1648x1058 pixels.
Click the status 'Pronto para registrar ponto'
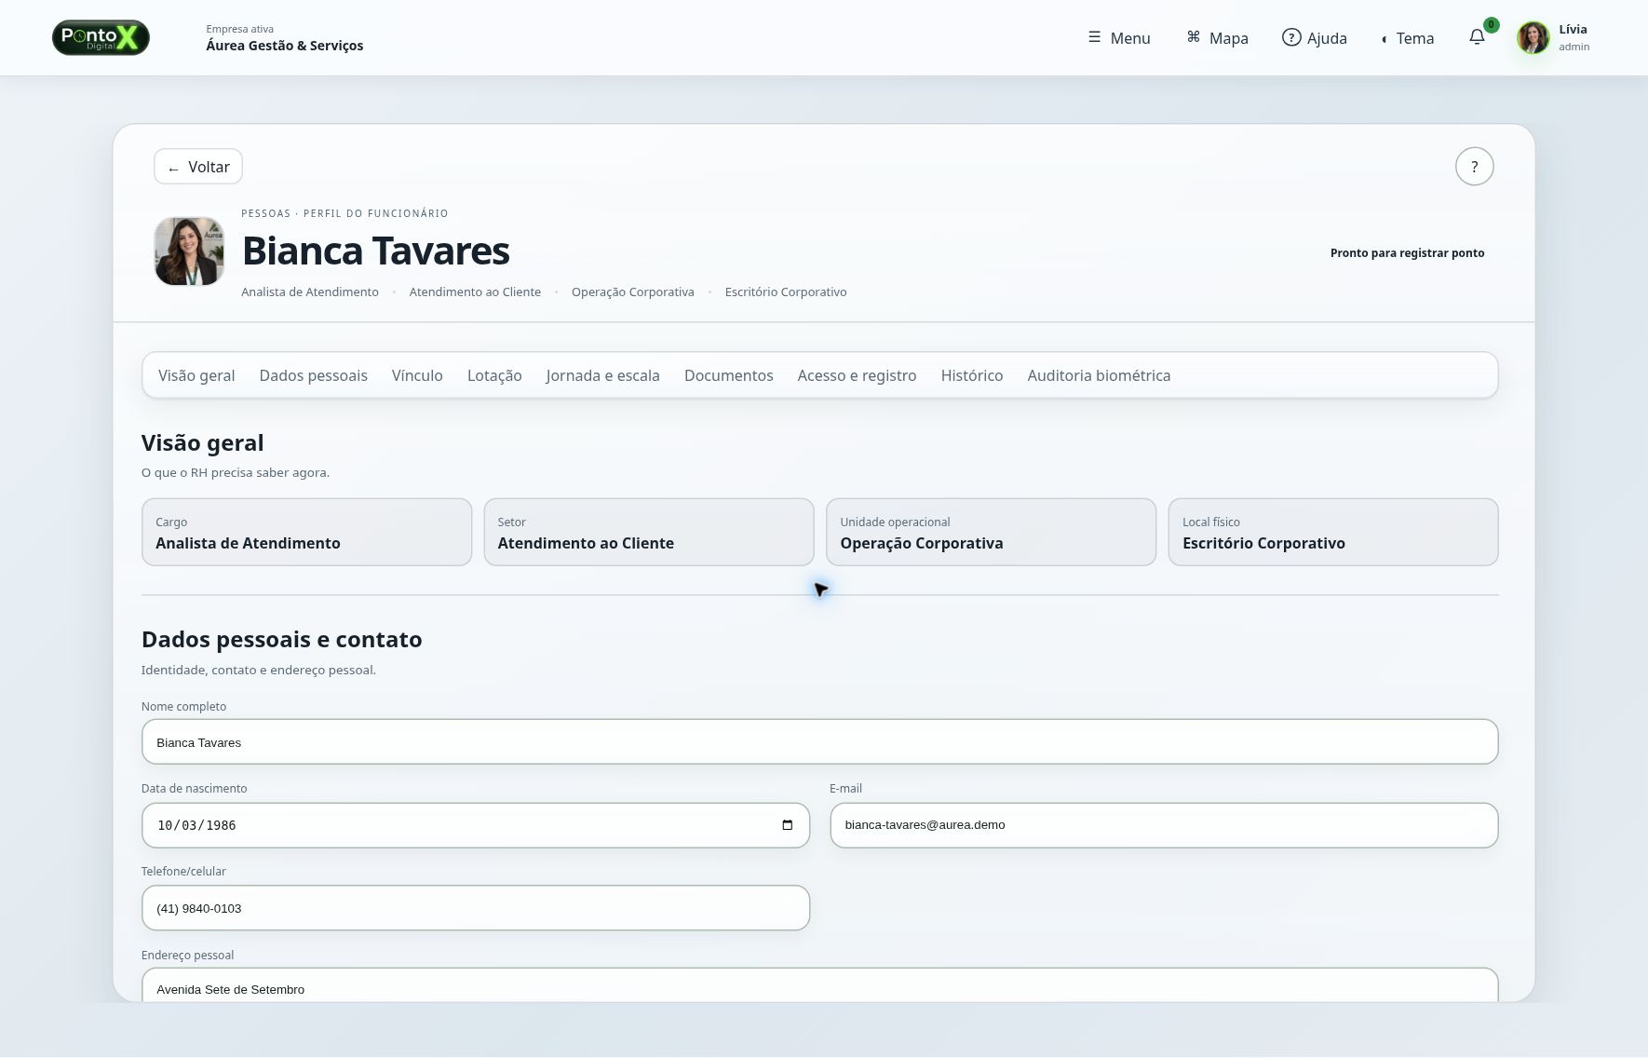point(1407,253)
